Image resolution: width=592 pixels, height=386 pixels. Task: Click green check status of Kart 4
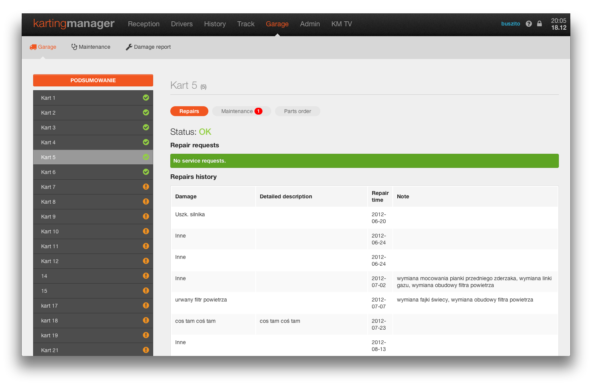click(x=146, y=142)
